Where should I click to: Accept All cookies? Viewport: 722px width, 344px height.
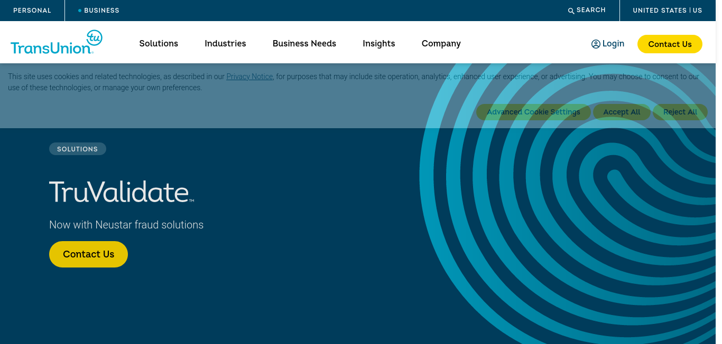click(x=622, y=112)
